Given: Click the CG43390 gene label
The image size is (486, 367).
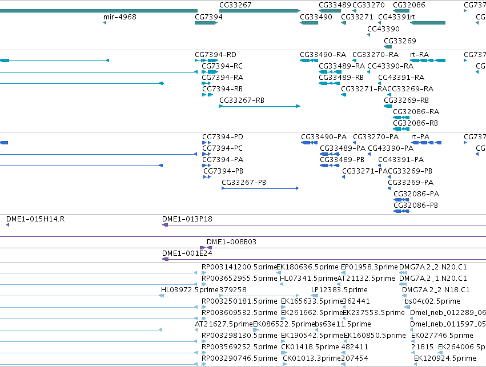Looking at the screenshot, I should point(383,29).
